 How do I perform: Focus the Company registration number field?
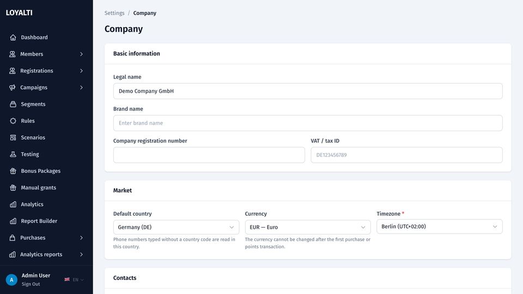point(209,155)
